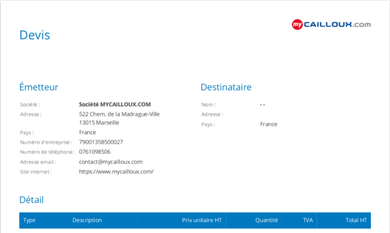Click the Détail section heading
This screenshot has width=390, height=233.
tap(31, 200)
